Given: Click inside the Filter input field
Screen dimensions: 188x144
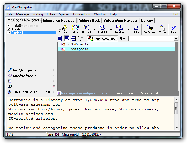Looking at the screenshot, I should click(x=151, y=39).
